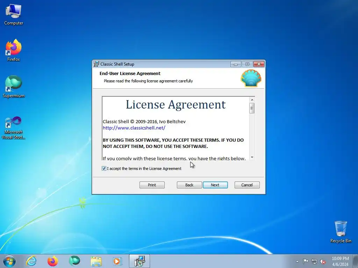Image resolution: width=358 pixels, height=268 pixels.
Task: Launch Firefox from the taskbar
Action: click(52, 261)
